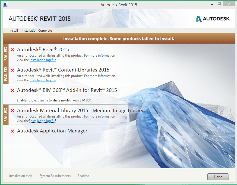The width and height of the screenshot is (237, 185).
Task: Click the FAILED badge next to Material Library
Action: point(6,115)
